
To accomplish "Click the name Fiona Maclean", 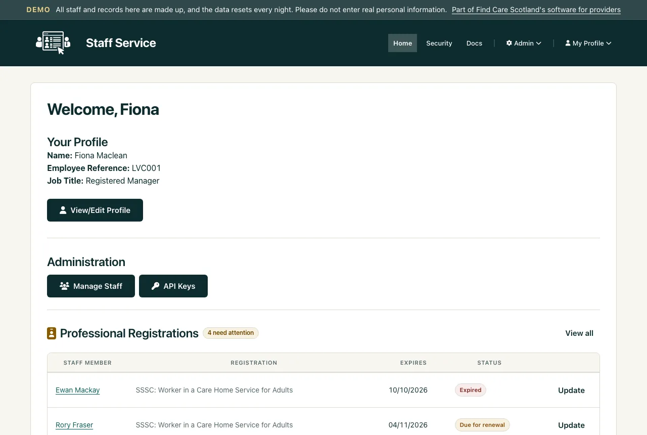I will coord(101,155).
